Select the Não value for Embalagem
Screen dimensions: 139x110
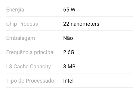[x=68, y=38]
